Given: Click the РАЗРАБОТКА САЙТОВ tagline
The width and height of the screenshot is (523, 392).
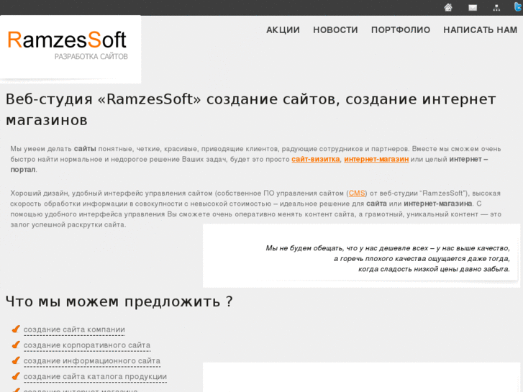Looking at the screenshot, I should point(91,56).
